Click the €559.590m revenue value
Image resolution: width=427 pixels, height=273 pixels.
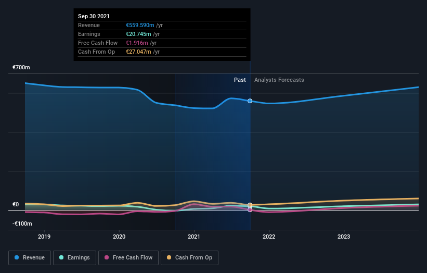point(140,25)
